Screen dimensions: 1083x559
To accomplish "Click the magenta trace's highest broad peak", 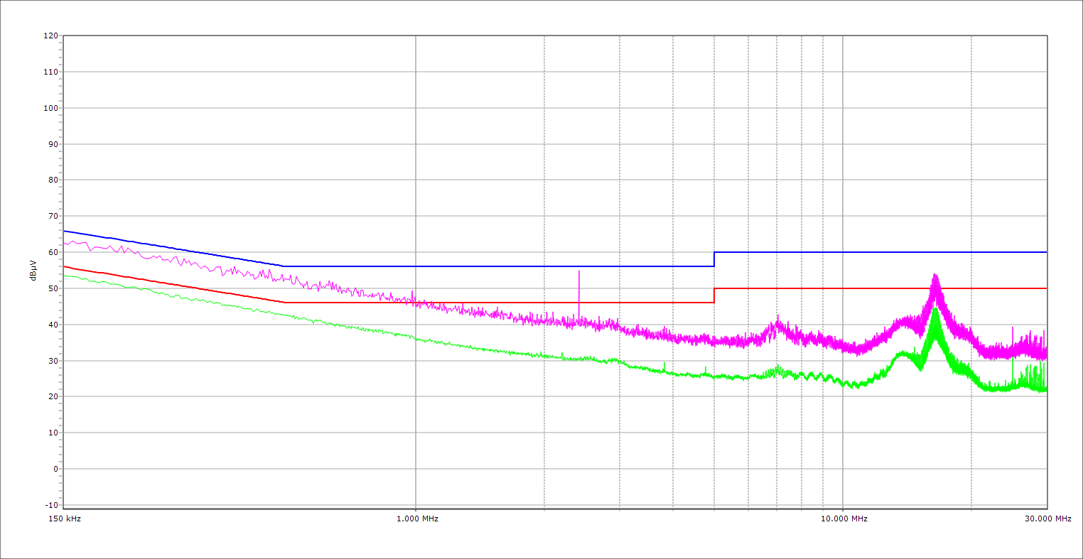I will [x=935, y=276].
